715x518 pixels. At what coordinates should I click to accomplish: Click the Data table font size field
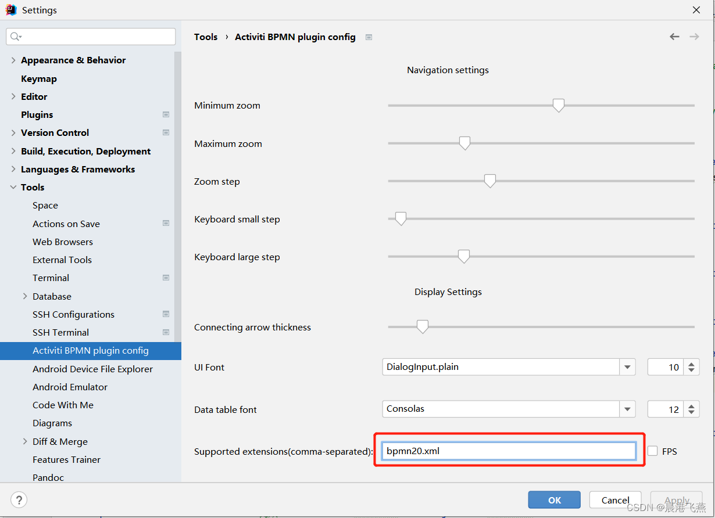point(666,409)
